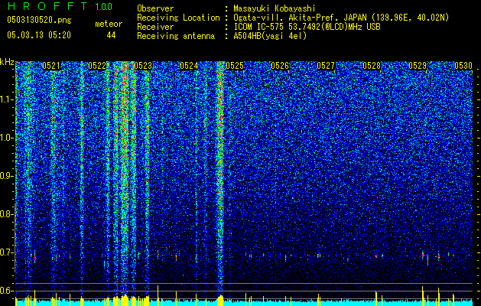
Task: Click the 0521 time marker
Action: coord(51,66)
